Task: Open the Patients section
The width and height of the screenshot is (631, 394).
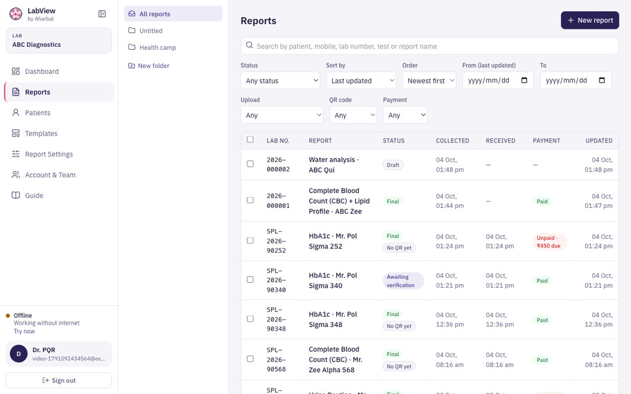Action: click(x=59, y=113)
